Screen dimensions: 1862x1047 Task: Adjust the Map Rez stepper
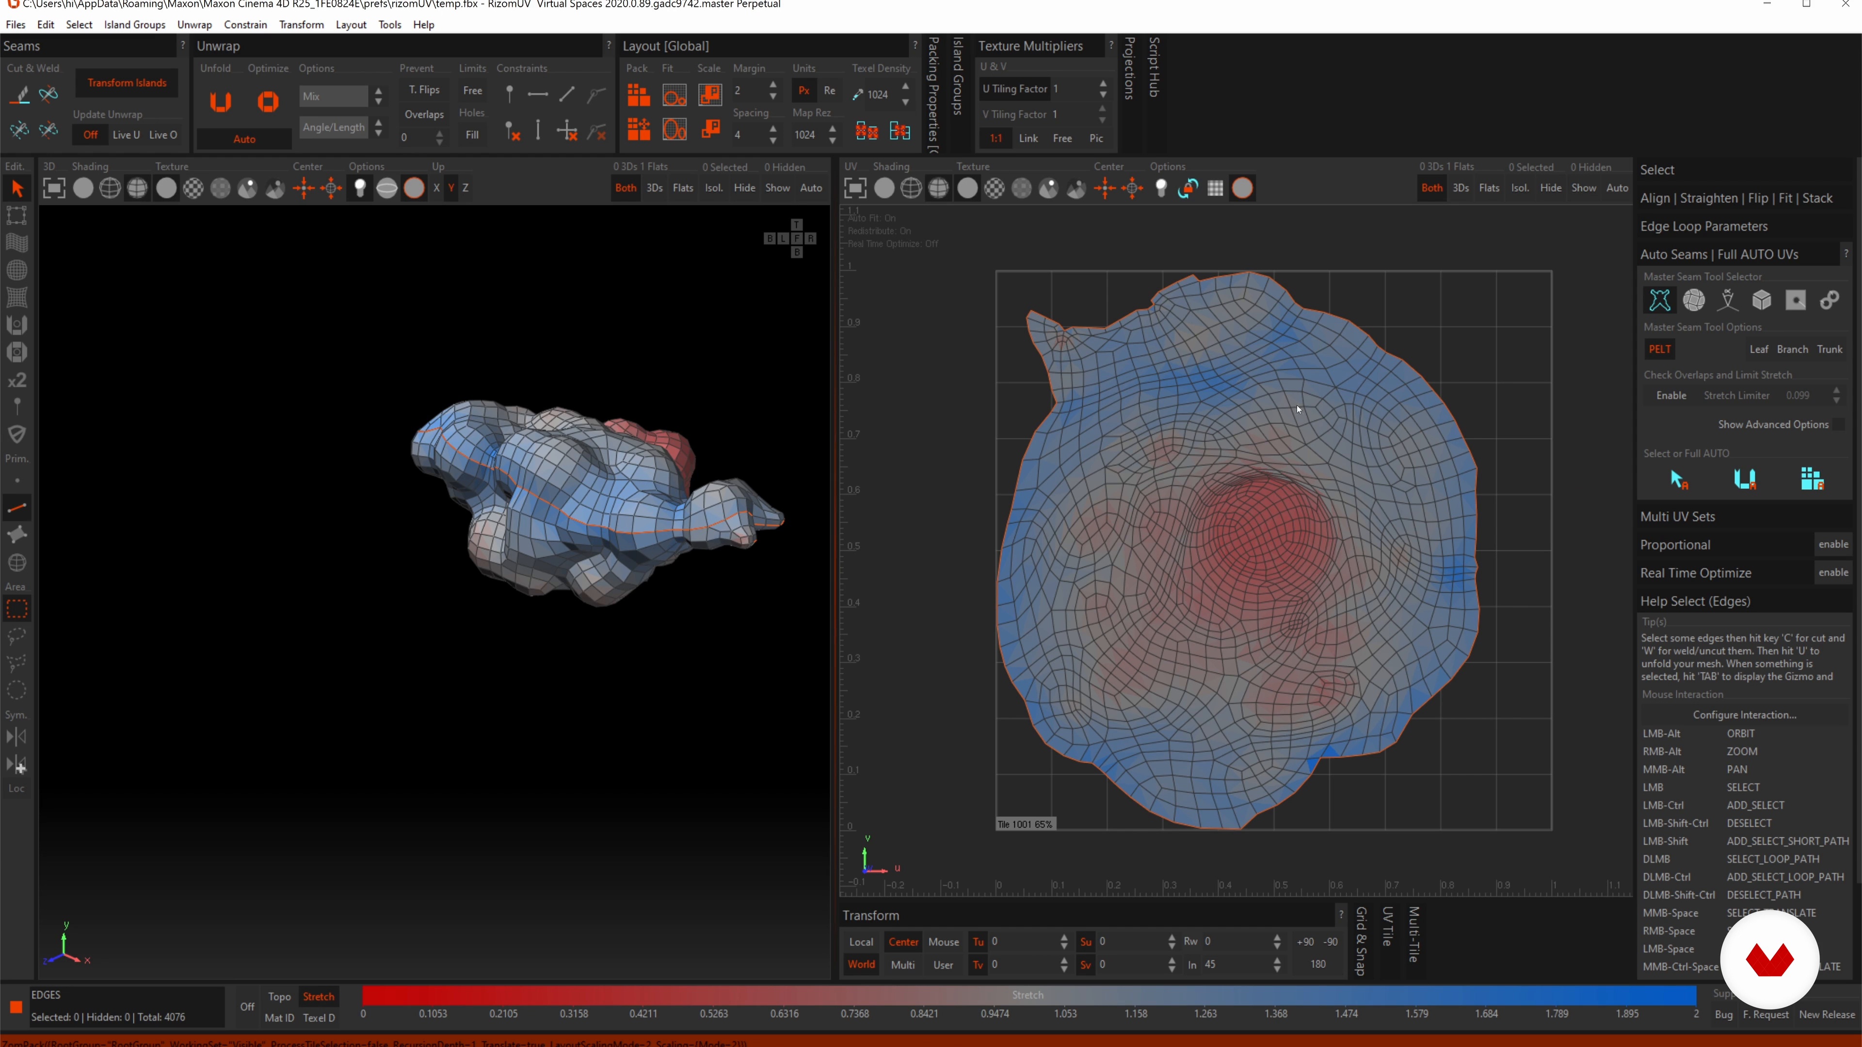[x=832, y=134]
